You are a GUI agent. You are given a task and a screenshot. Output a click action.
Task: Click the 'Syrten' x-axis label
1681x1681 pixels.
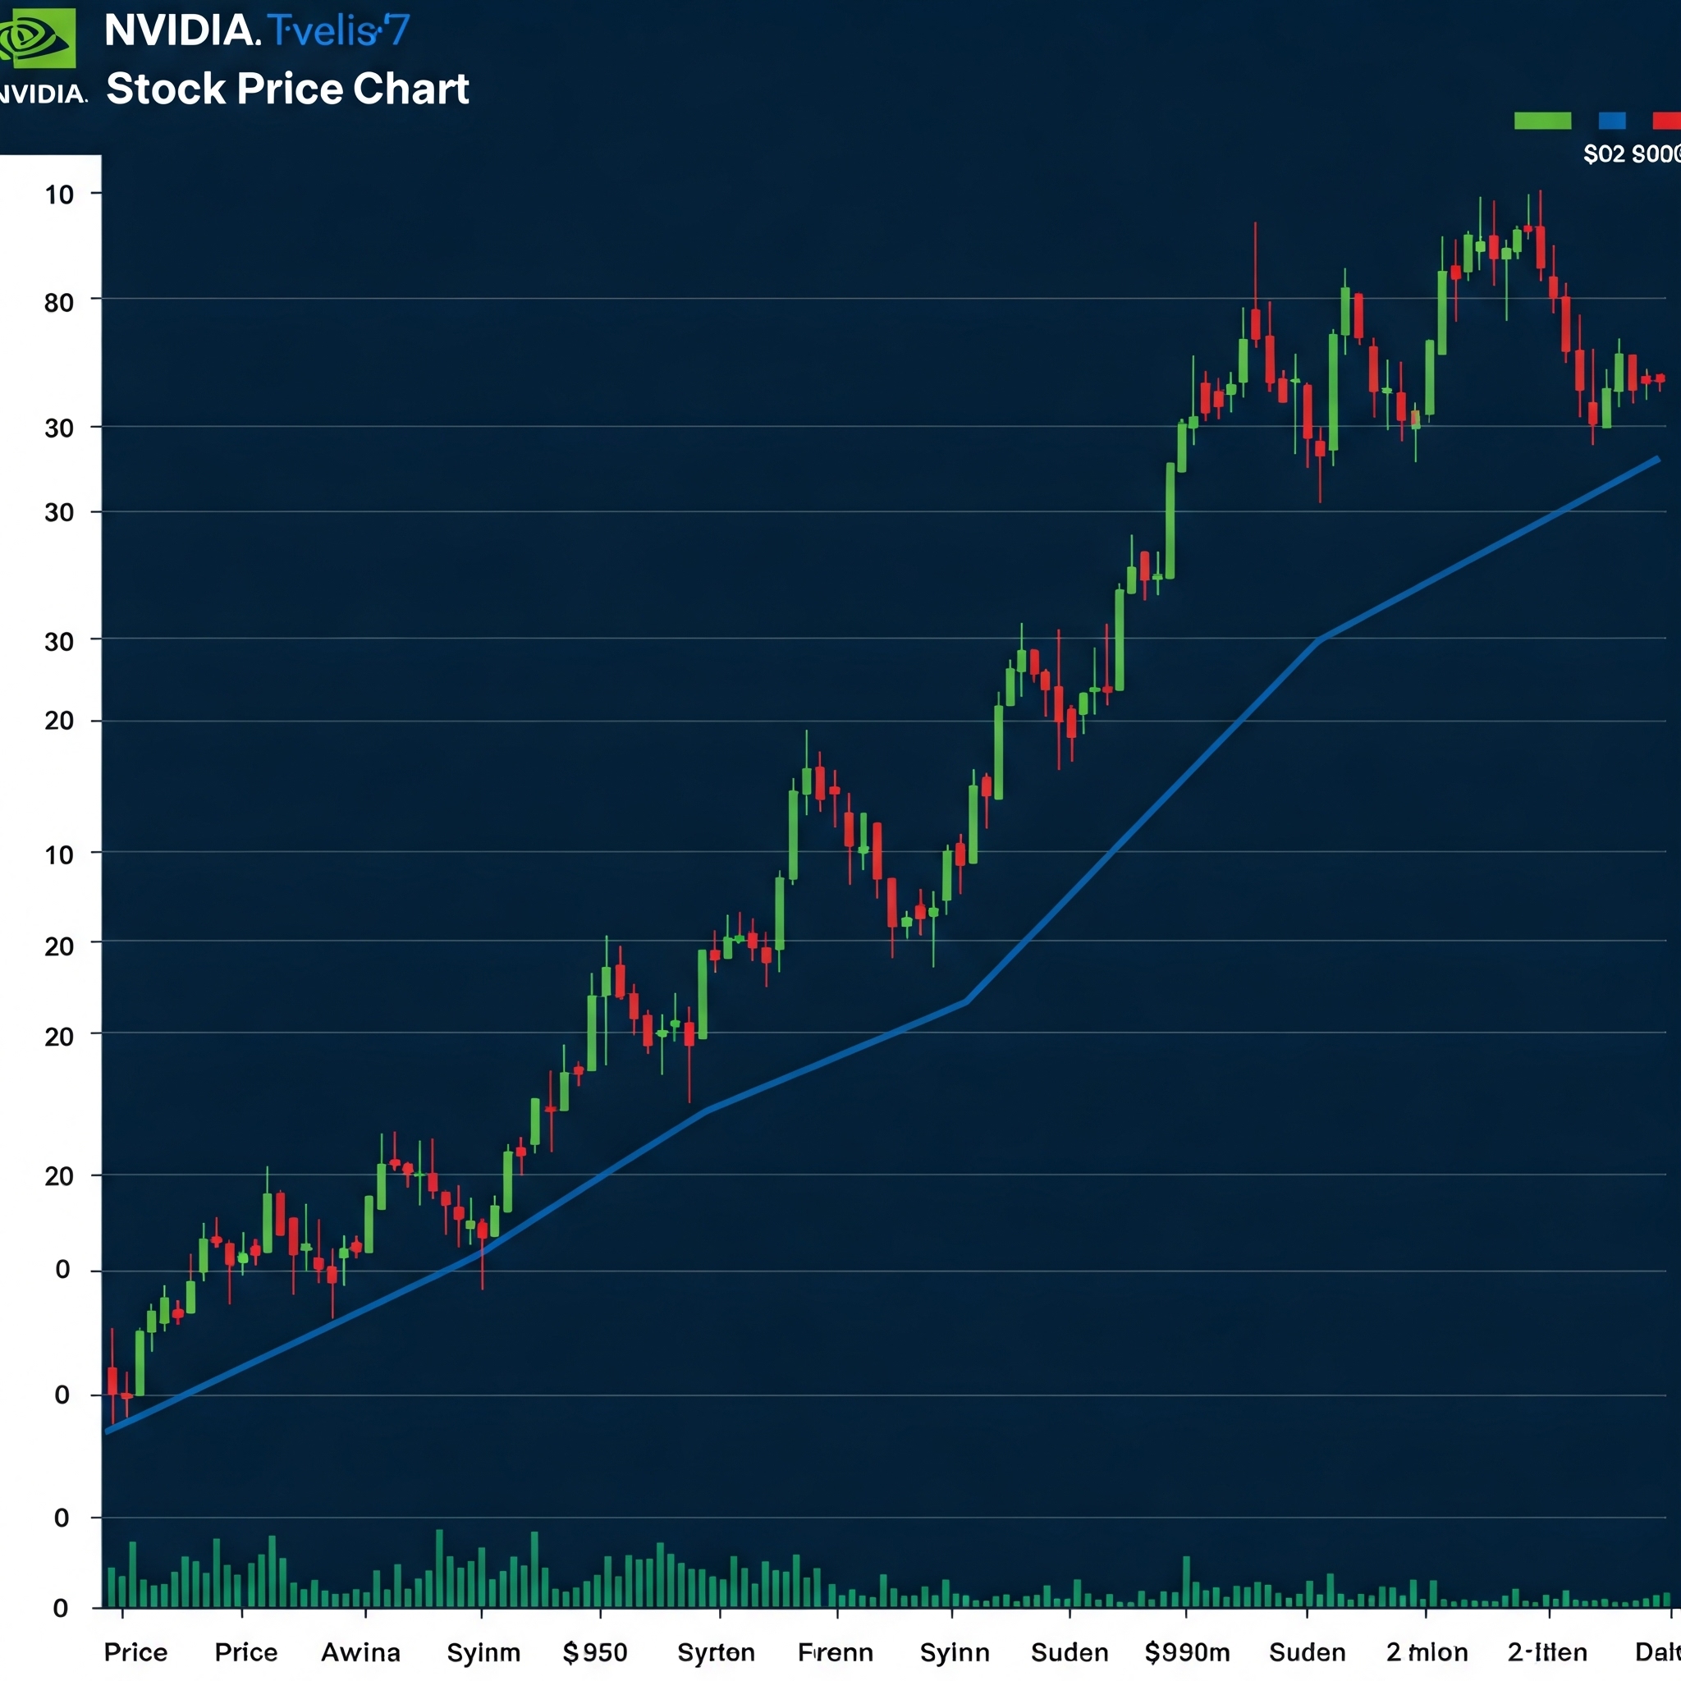(716, 1652)
